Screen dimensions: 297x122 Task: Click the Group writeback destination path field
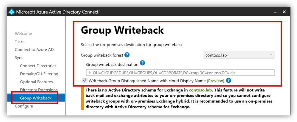(x=180, y=73)
